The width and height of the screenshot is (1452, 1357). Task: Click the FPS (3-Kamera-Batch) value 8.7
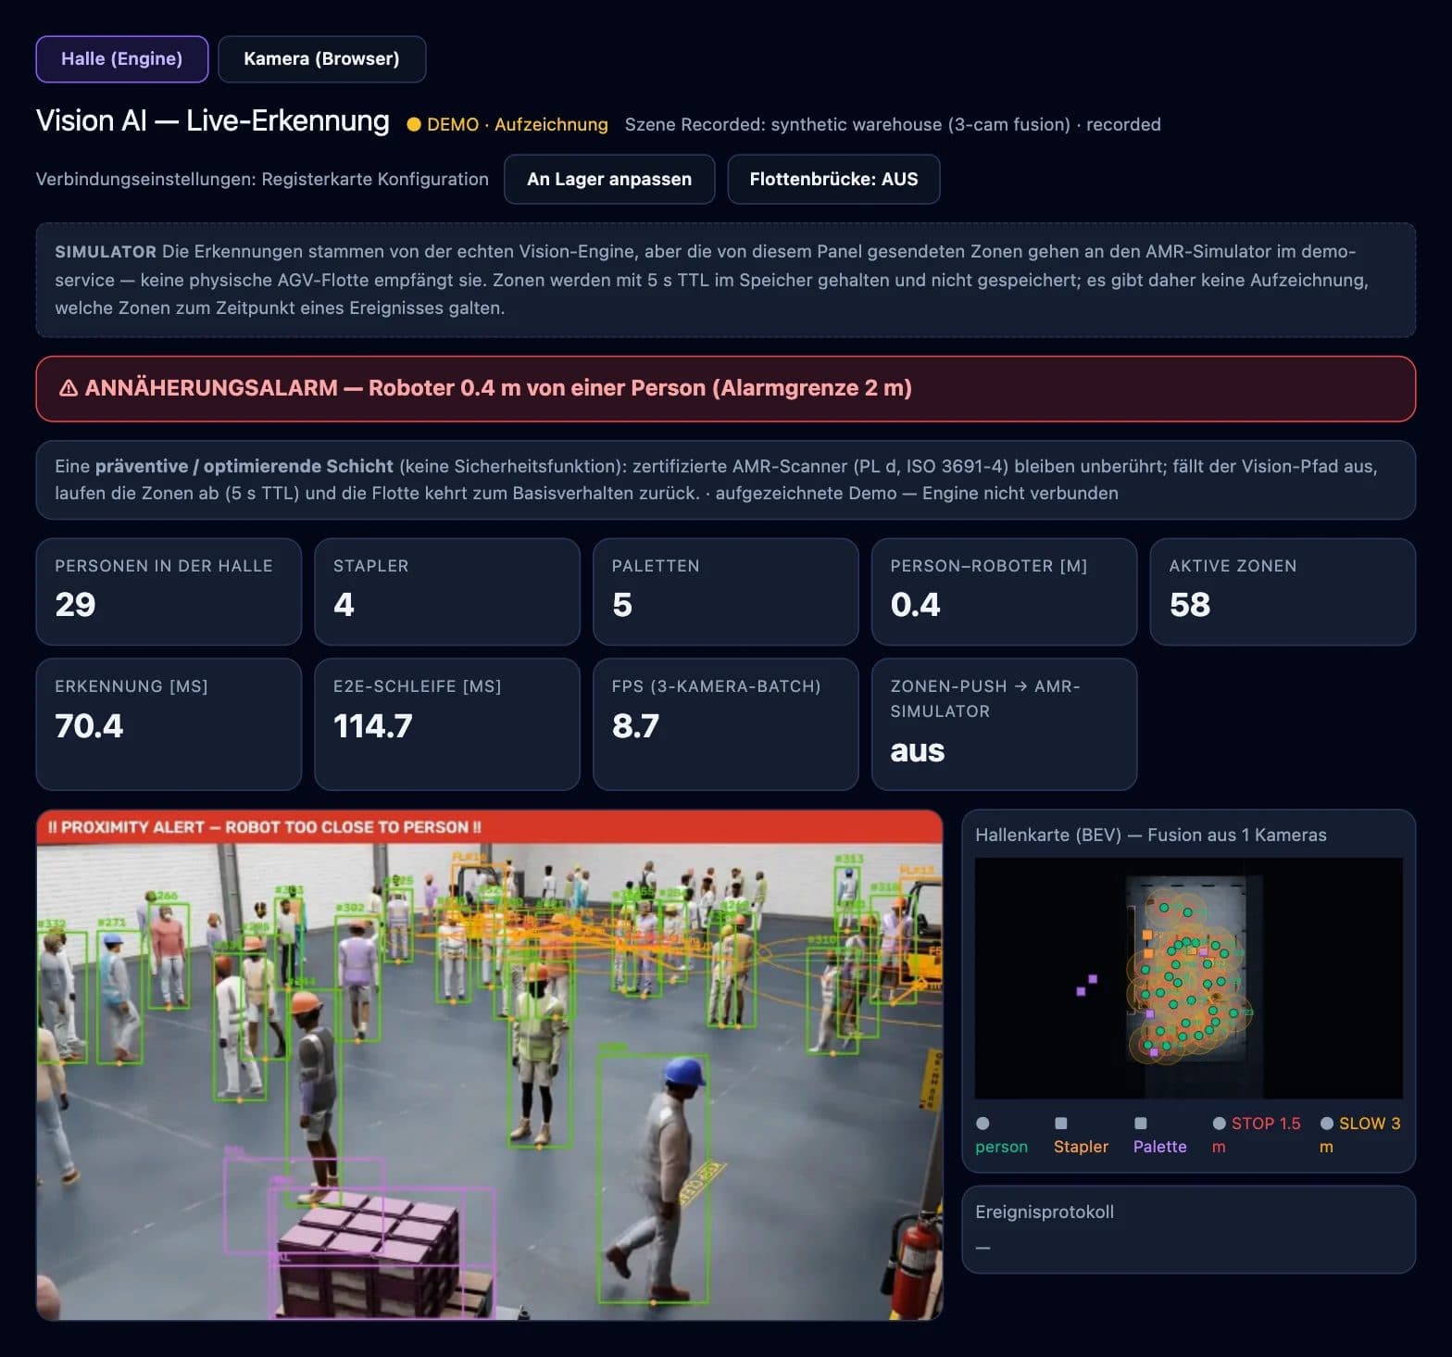coord(635,725)
